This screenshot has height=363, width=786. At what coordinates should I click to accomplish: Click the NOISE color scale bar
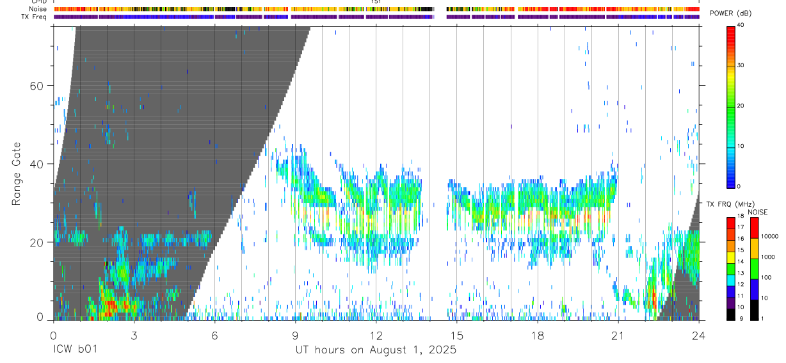tap(754, 268)
